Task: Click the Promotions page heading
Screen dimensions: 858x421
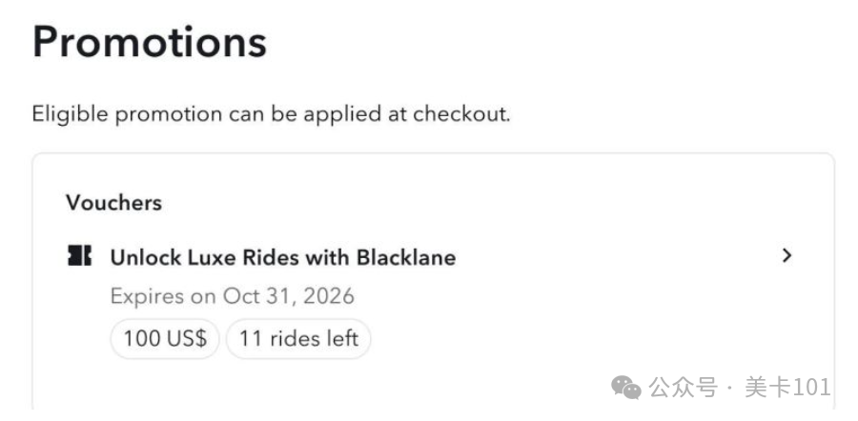Action: (x=150, y=43)
